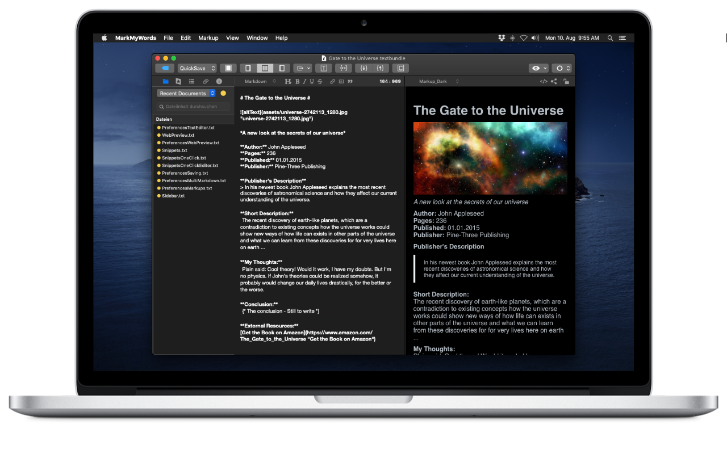Click the share icon above the preview
This screenshot has width=727, height=454.
554,82
